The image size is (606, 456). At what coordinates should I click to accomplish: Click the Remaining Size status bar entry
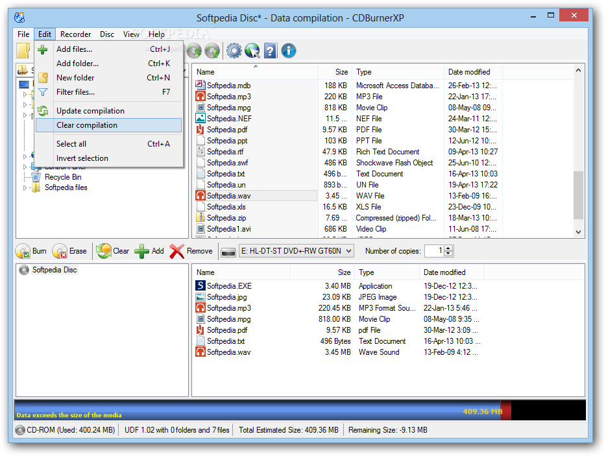(x=387, y=429)
